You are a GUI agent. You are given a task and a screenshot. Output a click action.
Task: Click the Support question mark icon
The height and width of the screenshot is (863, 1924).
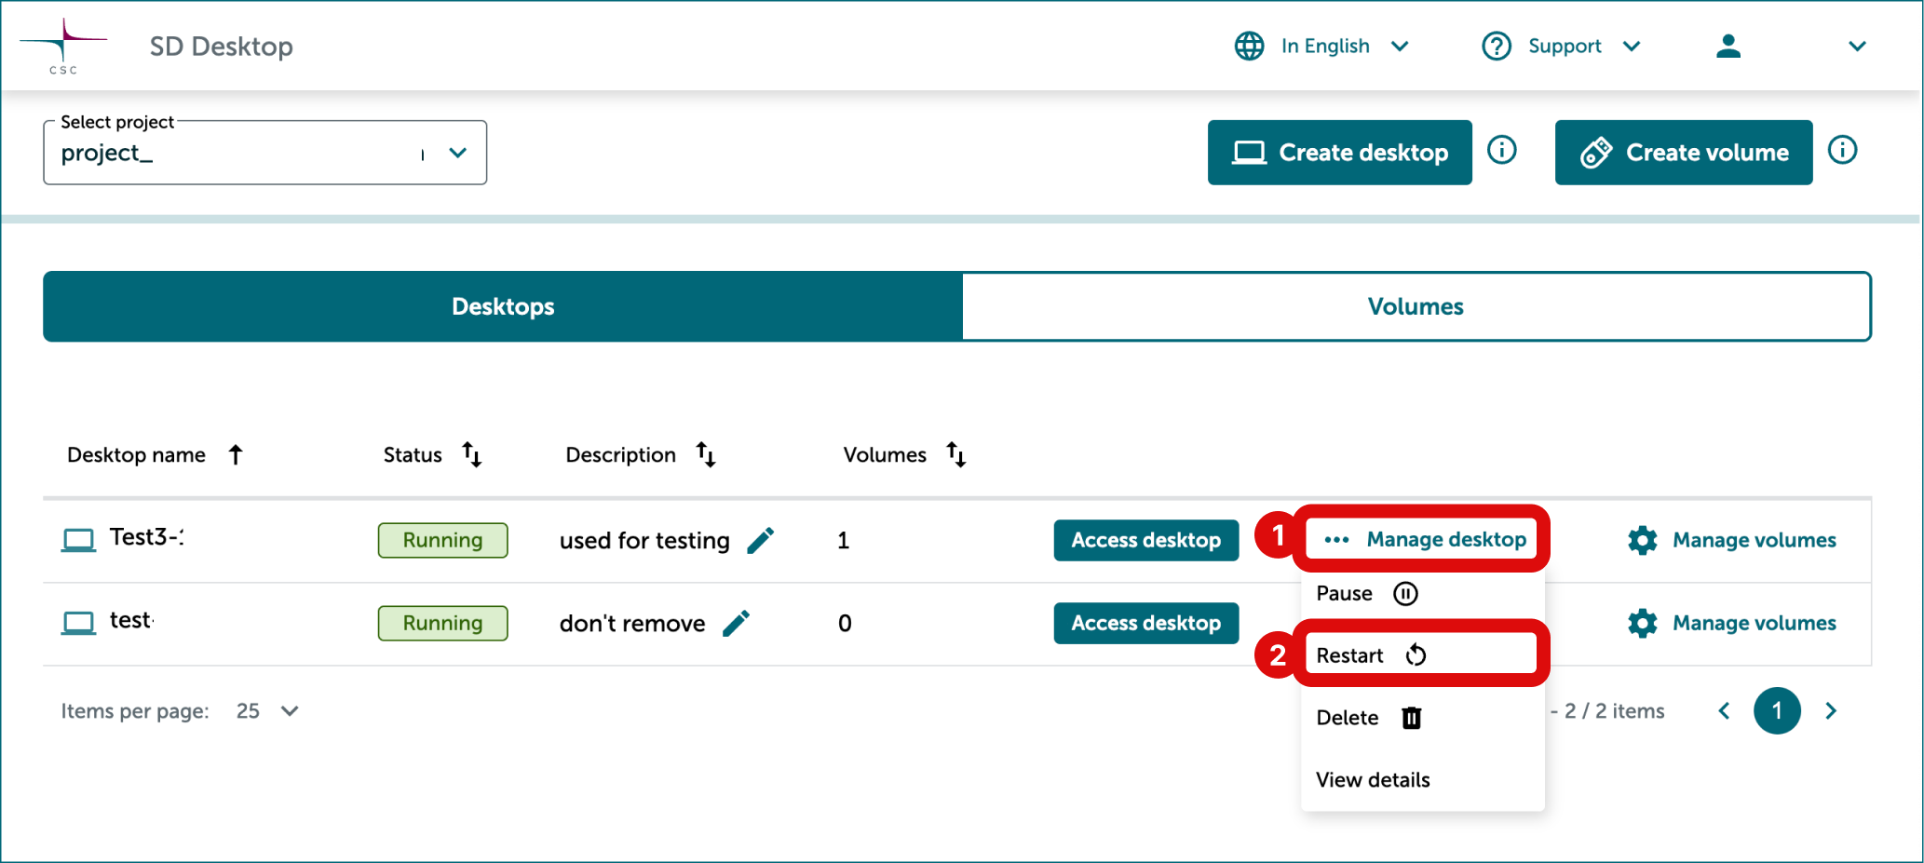1496,46
